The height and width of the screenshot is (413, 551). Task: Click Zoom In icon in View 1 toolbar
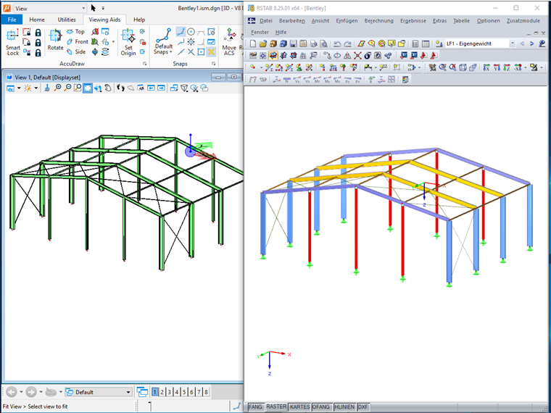[57, 88]
